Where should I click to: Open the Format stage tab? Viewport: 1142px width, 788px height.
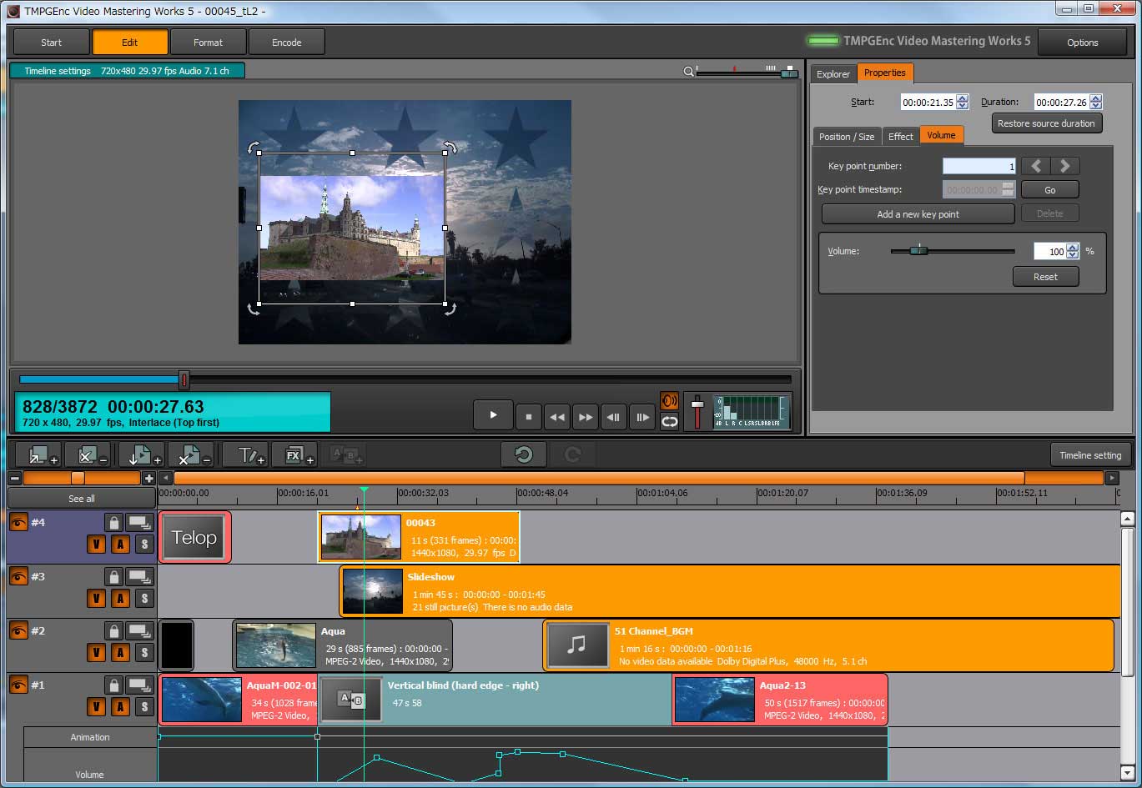point(208,43)
